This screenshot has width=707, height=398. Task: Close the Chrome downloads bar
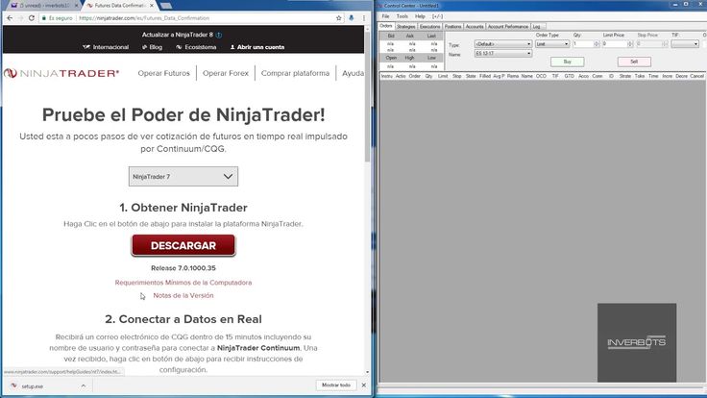[x=364, y=386]
